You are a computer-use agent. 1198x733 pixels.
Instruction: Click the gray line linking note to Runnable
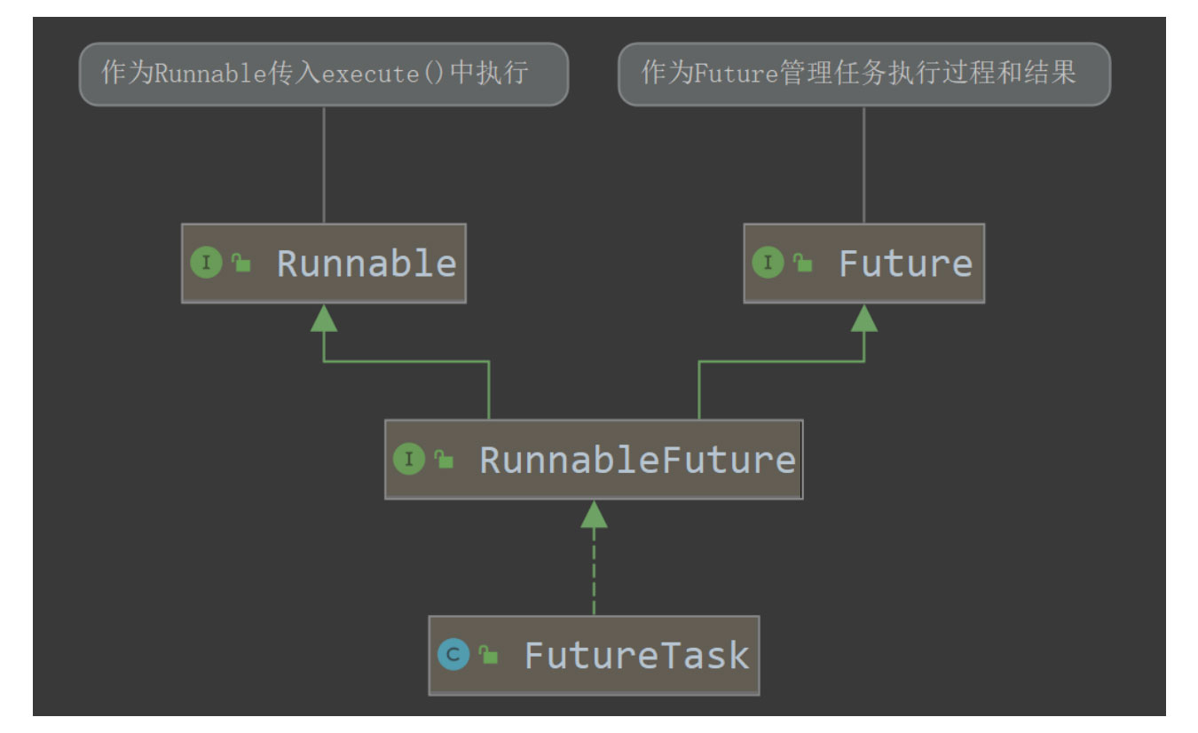[323, 164]
